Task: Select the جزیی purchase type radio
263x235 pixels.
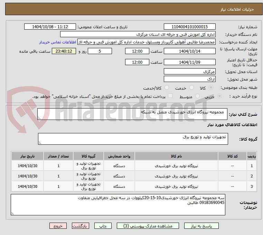Action: pos(219,96)
